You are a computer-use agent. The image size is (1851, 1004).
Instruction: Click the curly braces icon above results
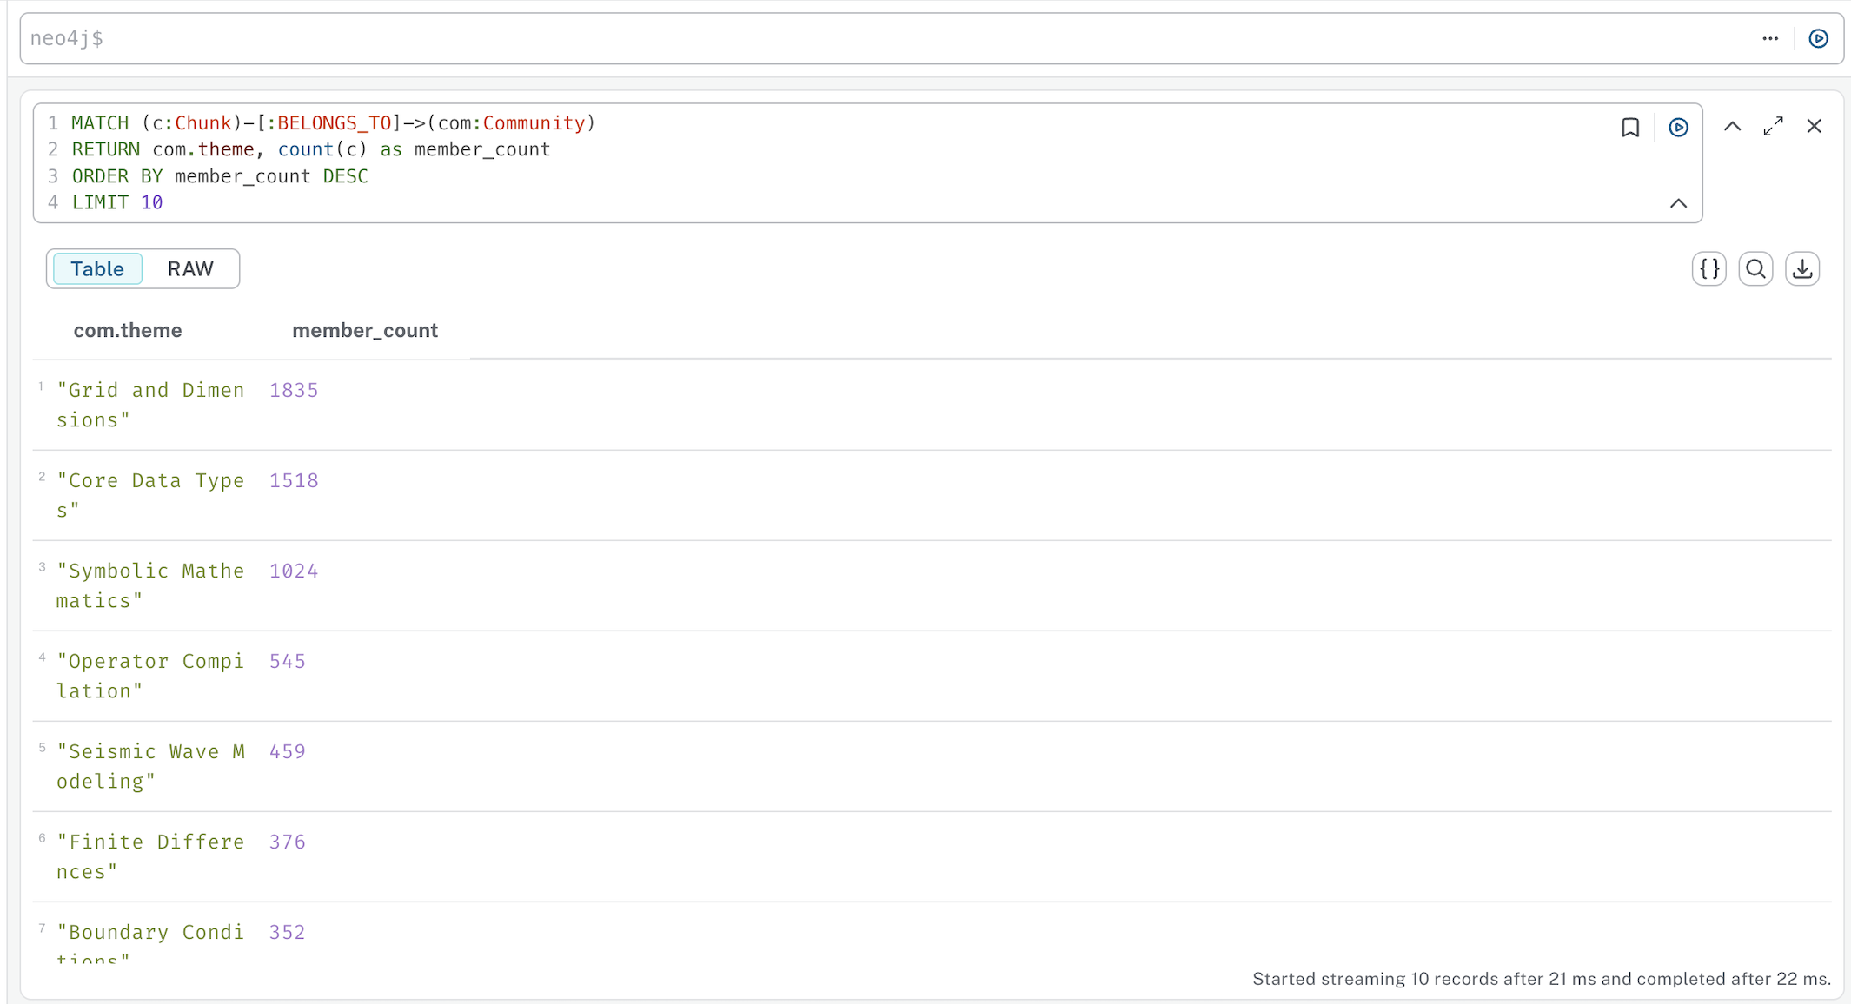pyautogui.click(x=1708, y=269)
